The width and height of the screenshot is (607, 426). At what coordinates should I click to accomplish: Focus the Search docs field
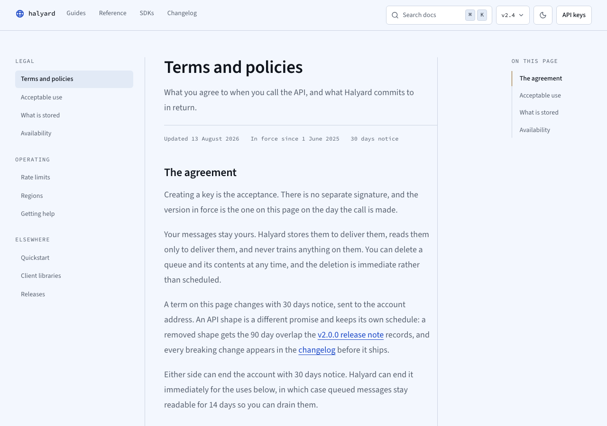coord(439,15)
